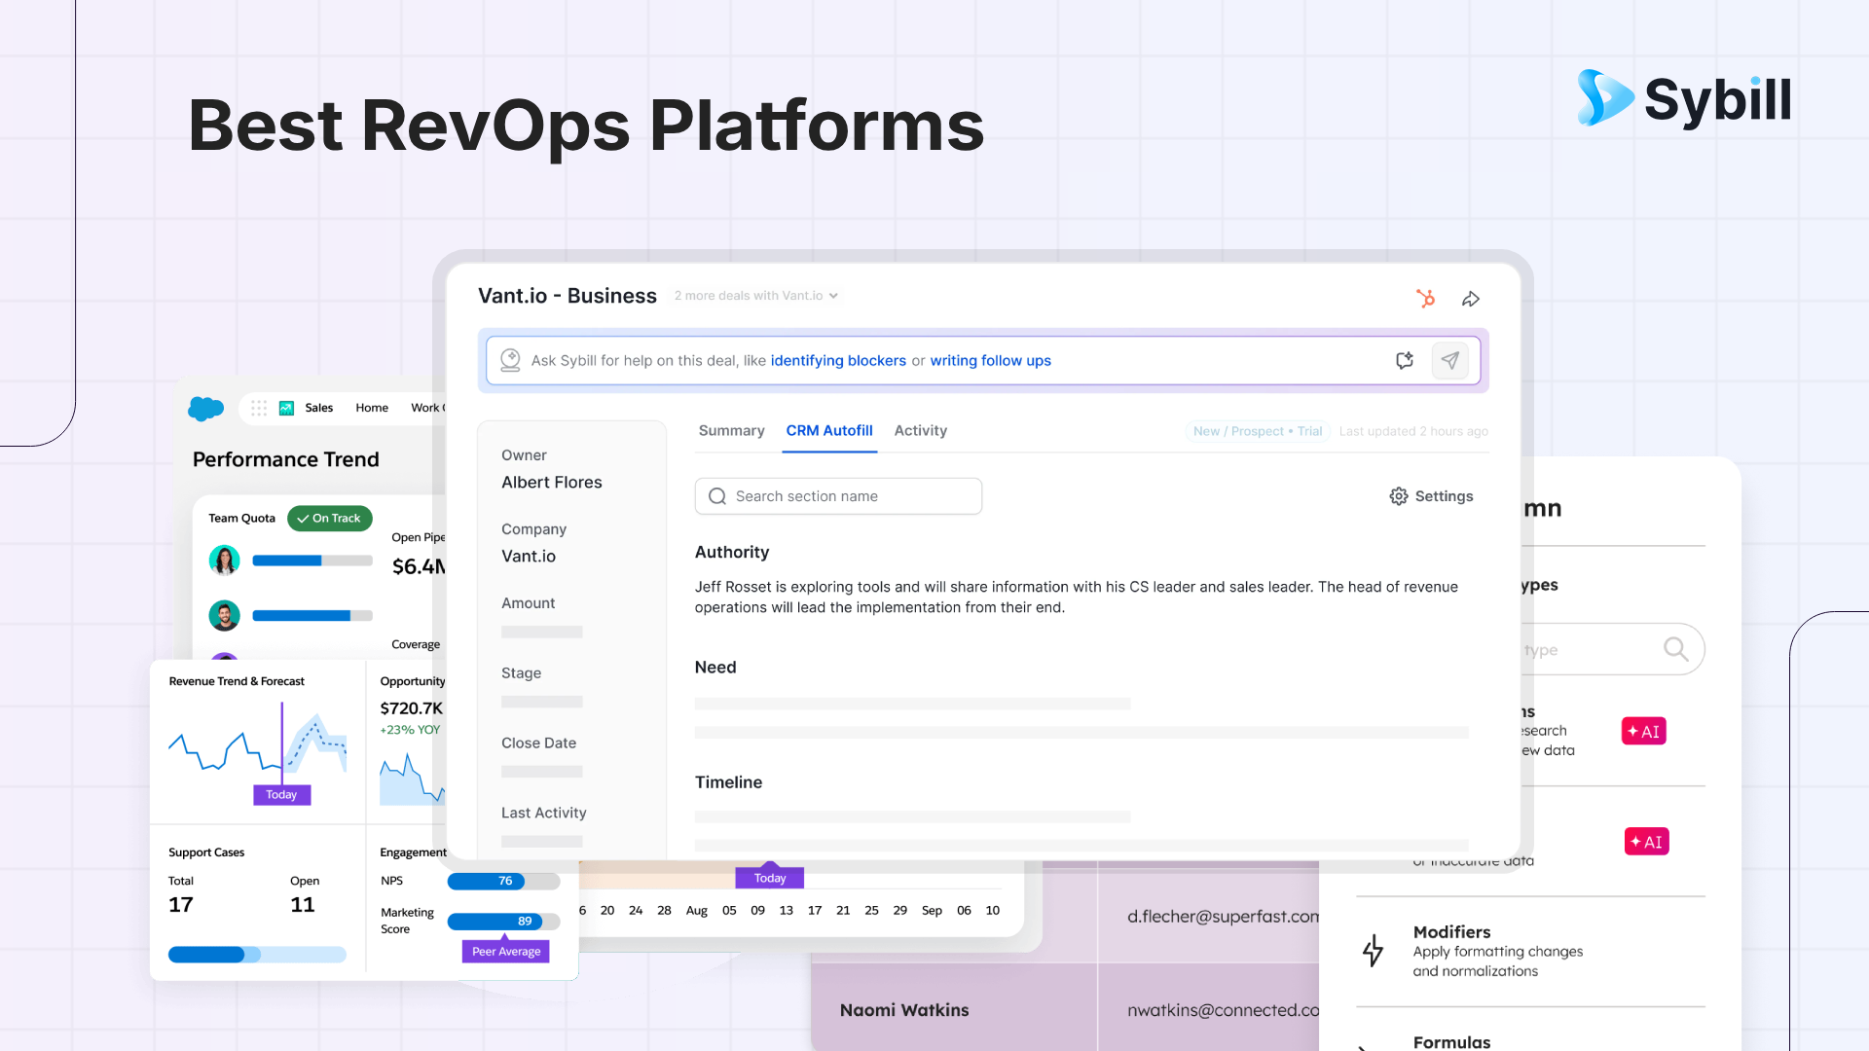Click the Revenue Trend & Forecast title
This screenshot has height=1051, width=1869.
[x=237, y=681]
